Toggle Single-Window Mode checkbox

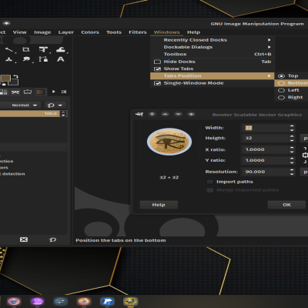pyautogui.click(x=157, y=83)
